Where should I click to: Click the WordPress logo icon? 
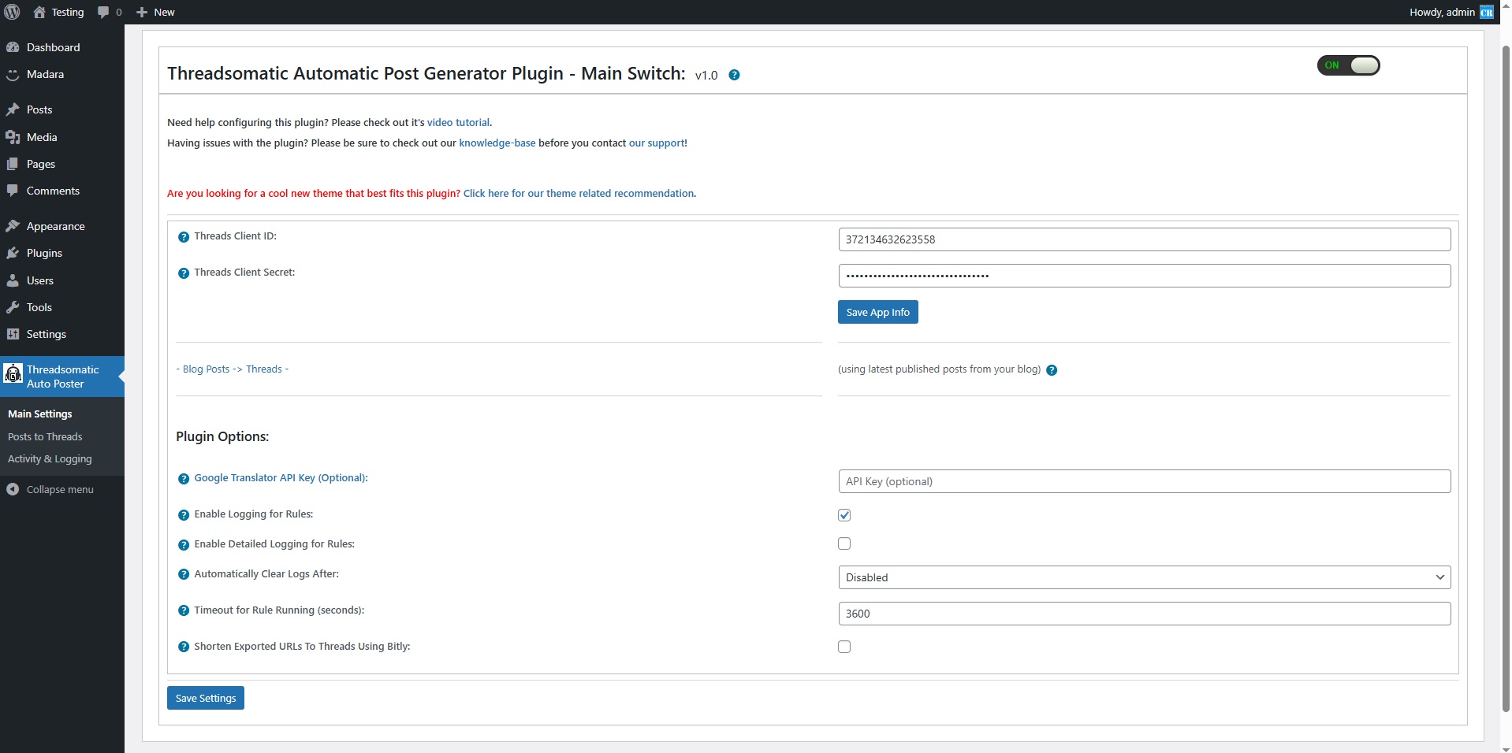[x=13, y=12]
